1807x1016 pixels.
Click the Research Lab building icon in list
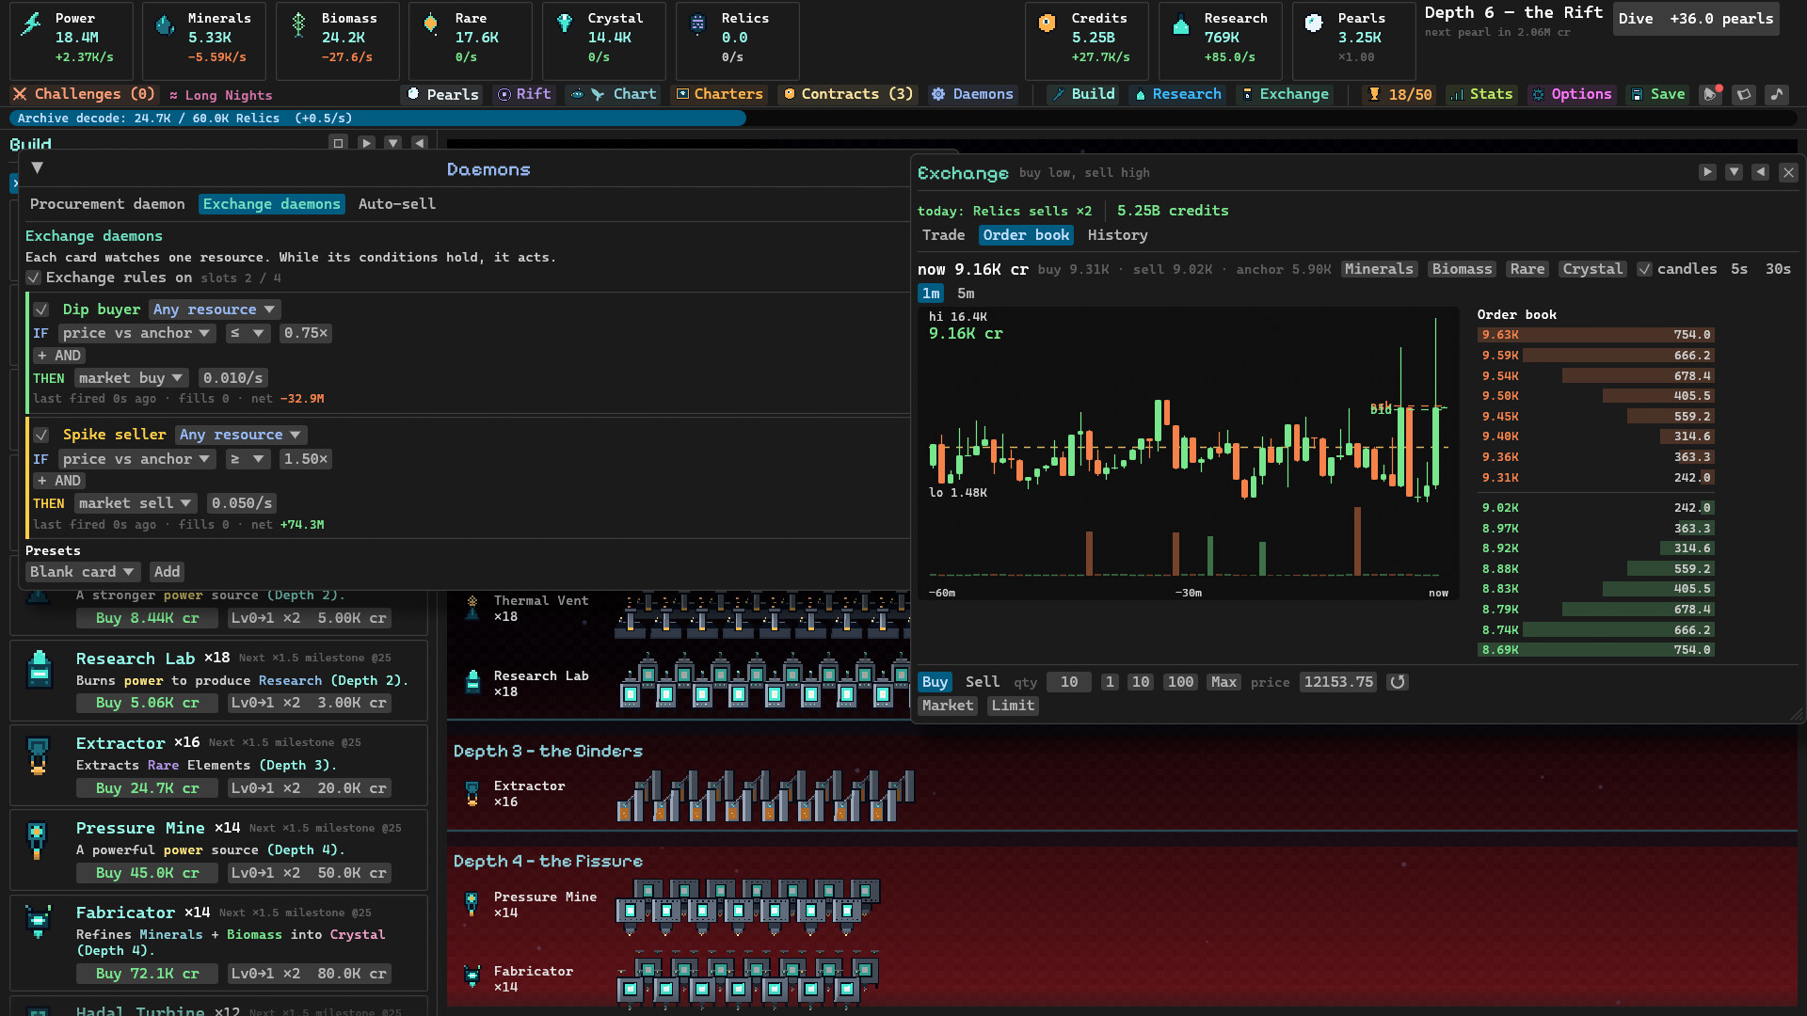(x=40, y=670)
